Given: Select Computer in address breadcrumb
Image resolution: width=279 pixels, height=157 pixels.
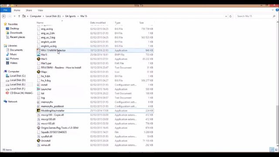Looking at the screenshot, I should pyautogui.click(x=36, y=16).
